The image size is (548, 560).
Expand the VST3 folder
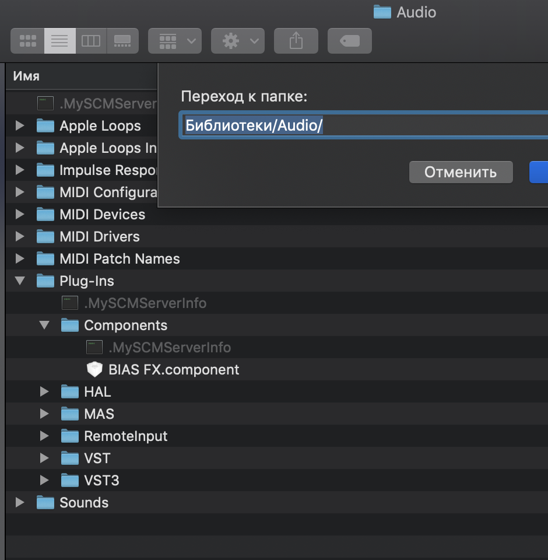[x=44, y=480]
